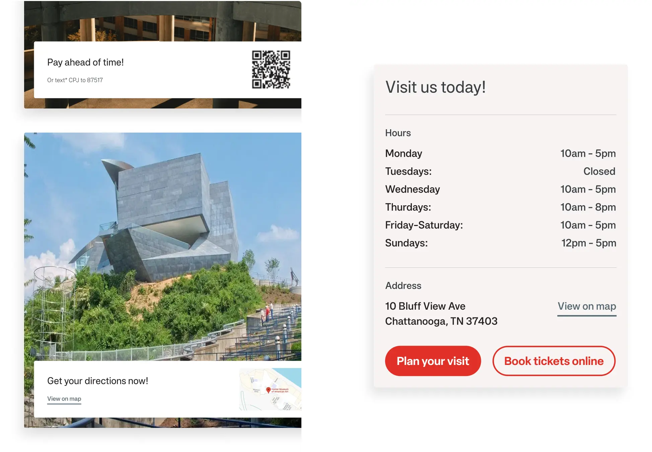Click the QR code image
652x452 pixels.
point(271,69)
